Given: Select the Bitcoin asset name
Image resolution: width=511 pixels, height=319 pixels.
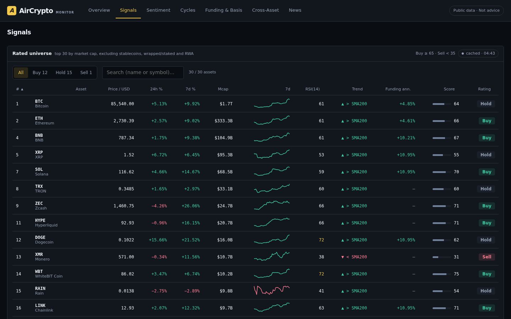Looking at the screenshot, I should click(42, 106).
